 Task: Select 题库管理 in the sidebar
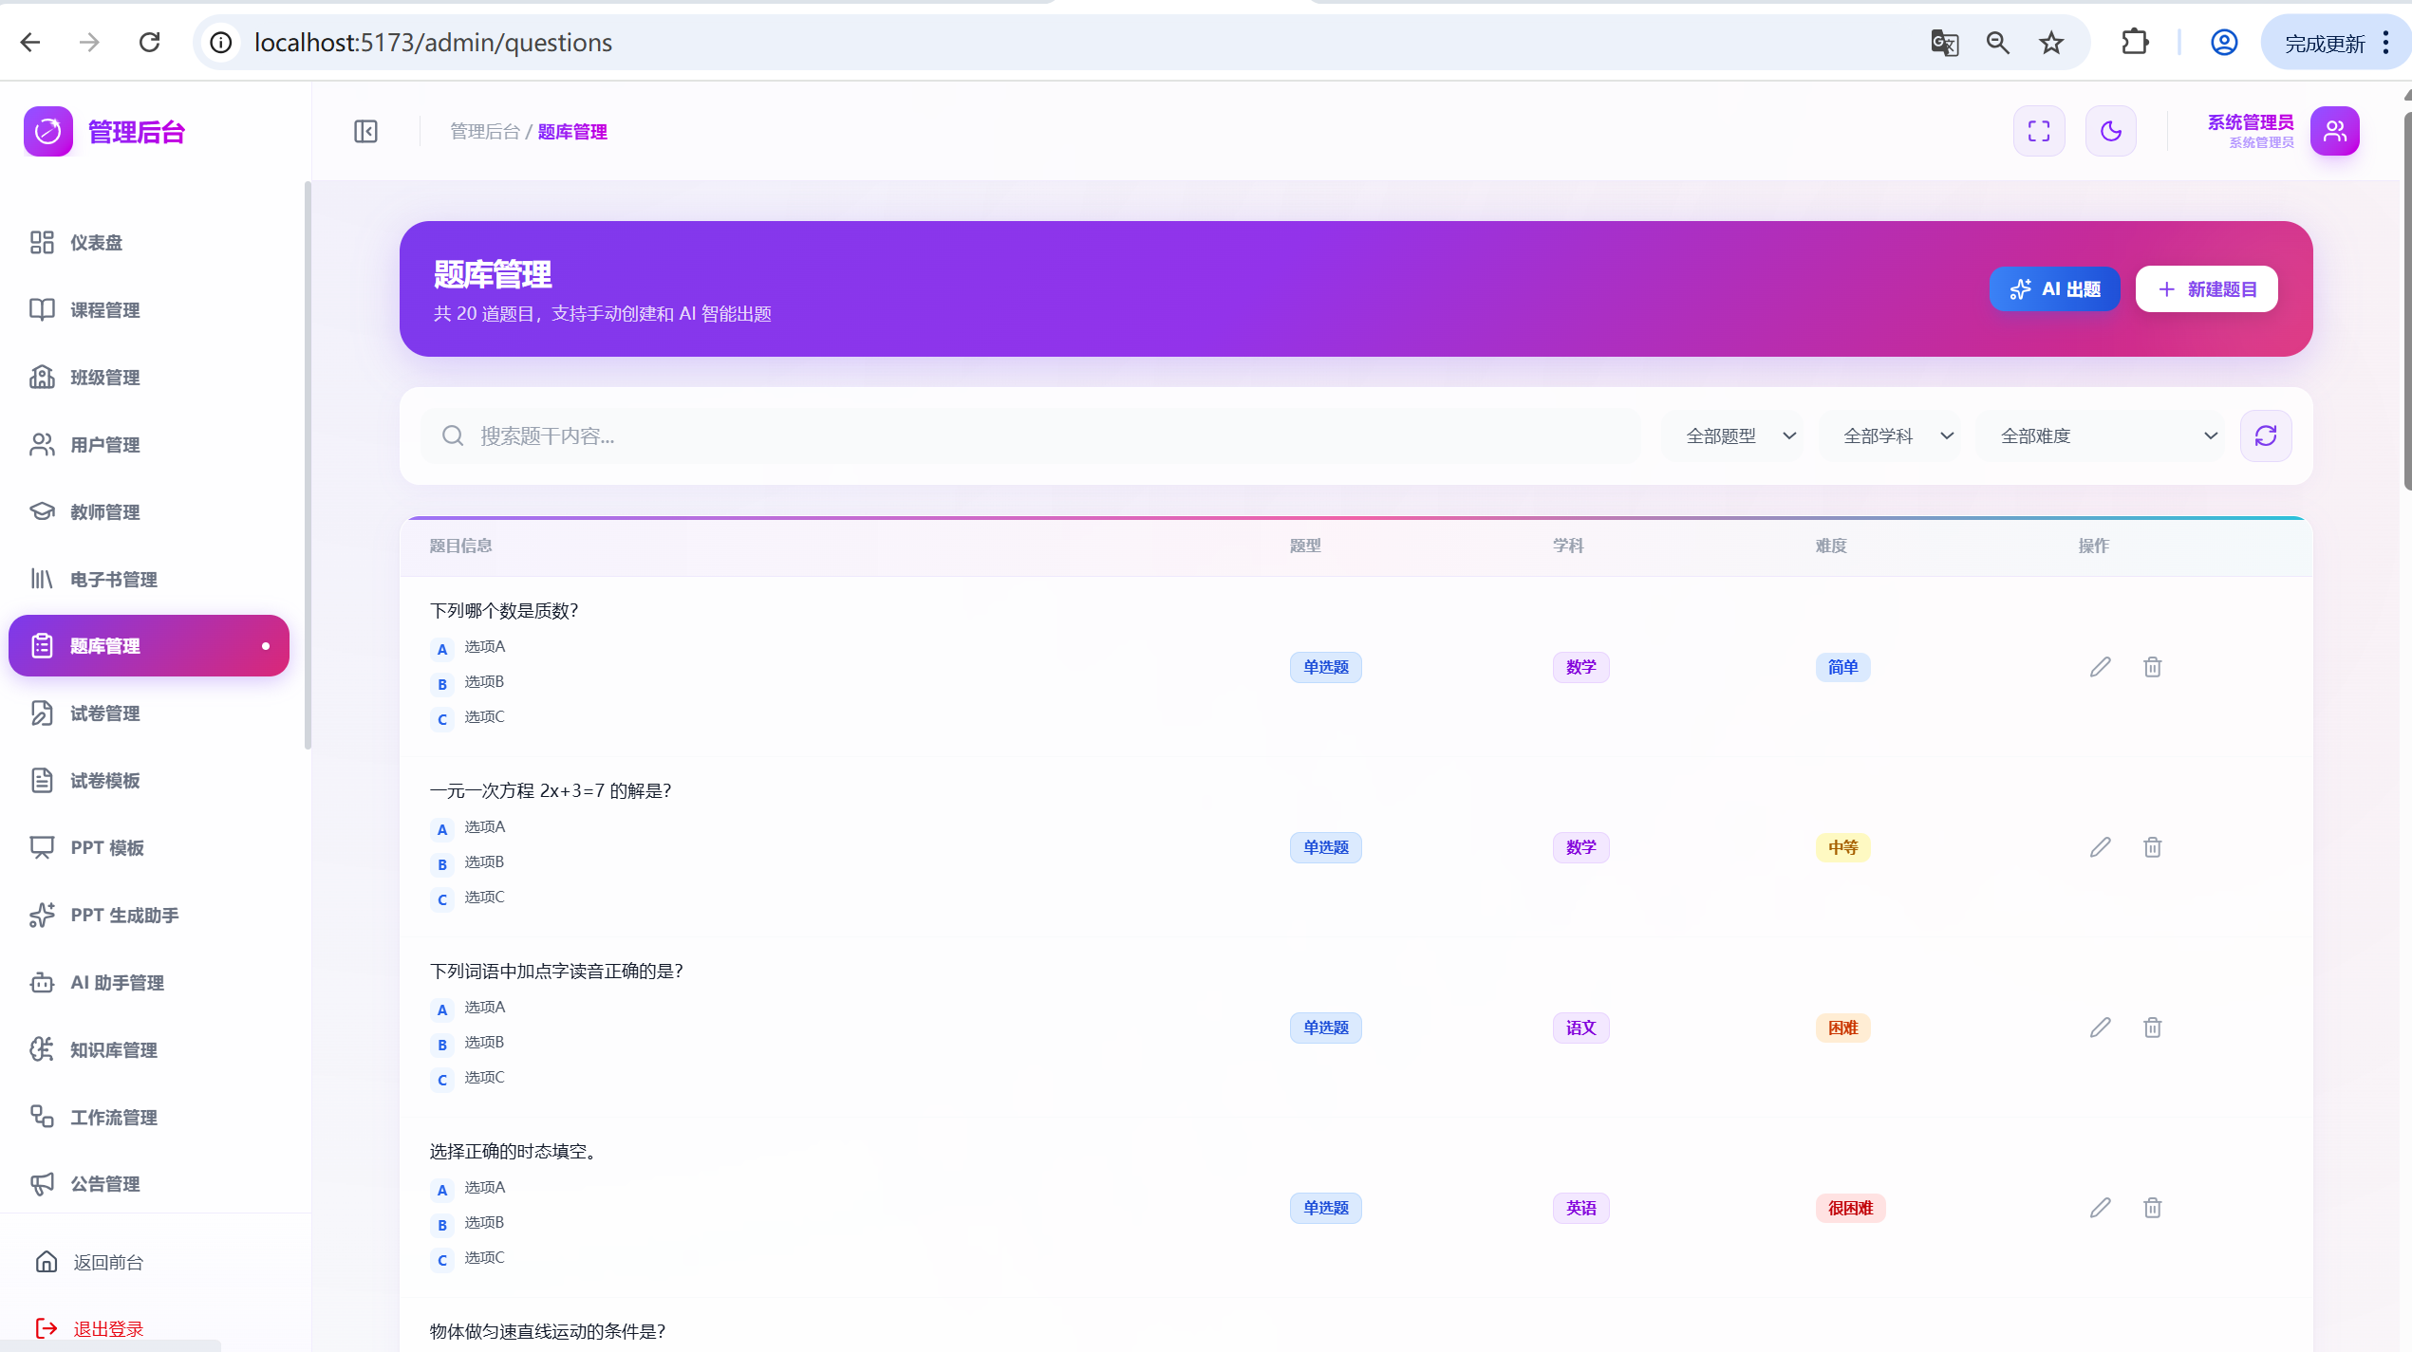(149, 645)
